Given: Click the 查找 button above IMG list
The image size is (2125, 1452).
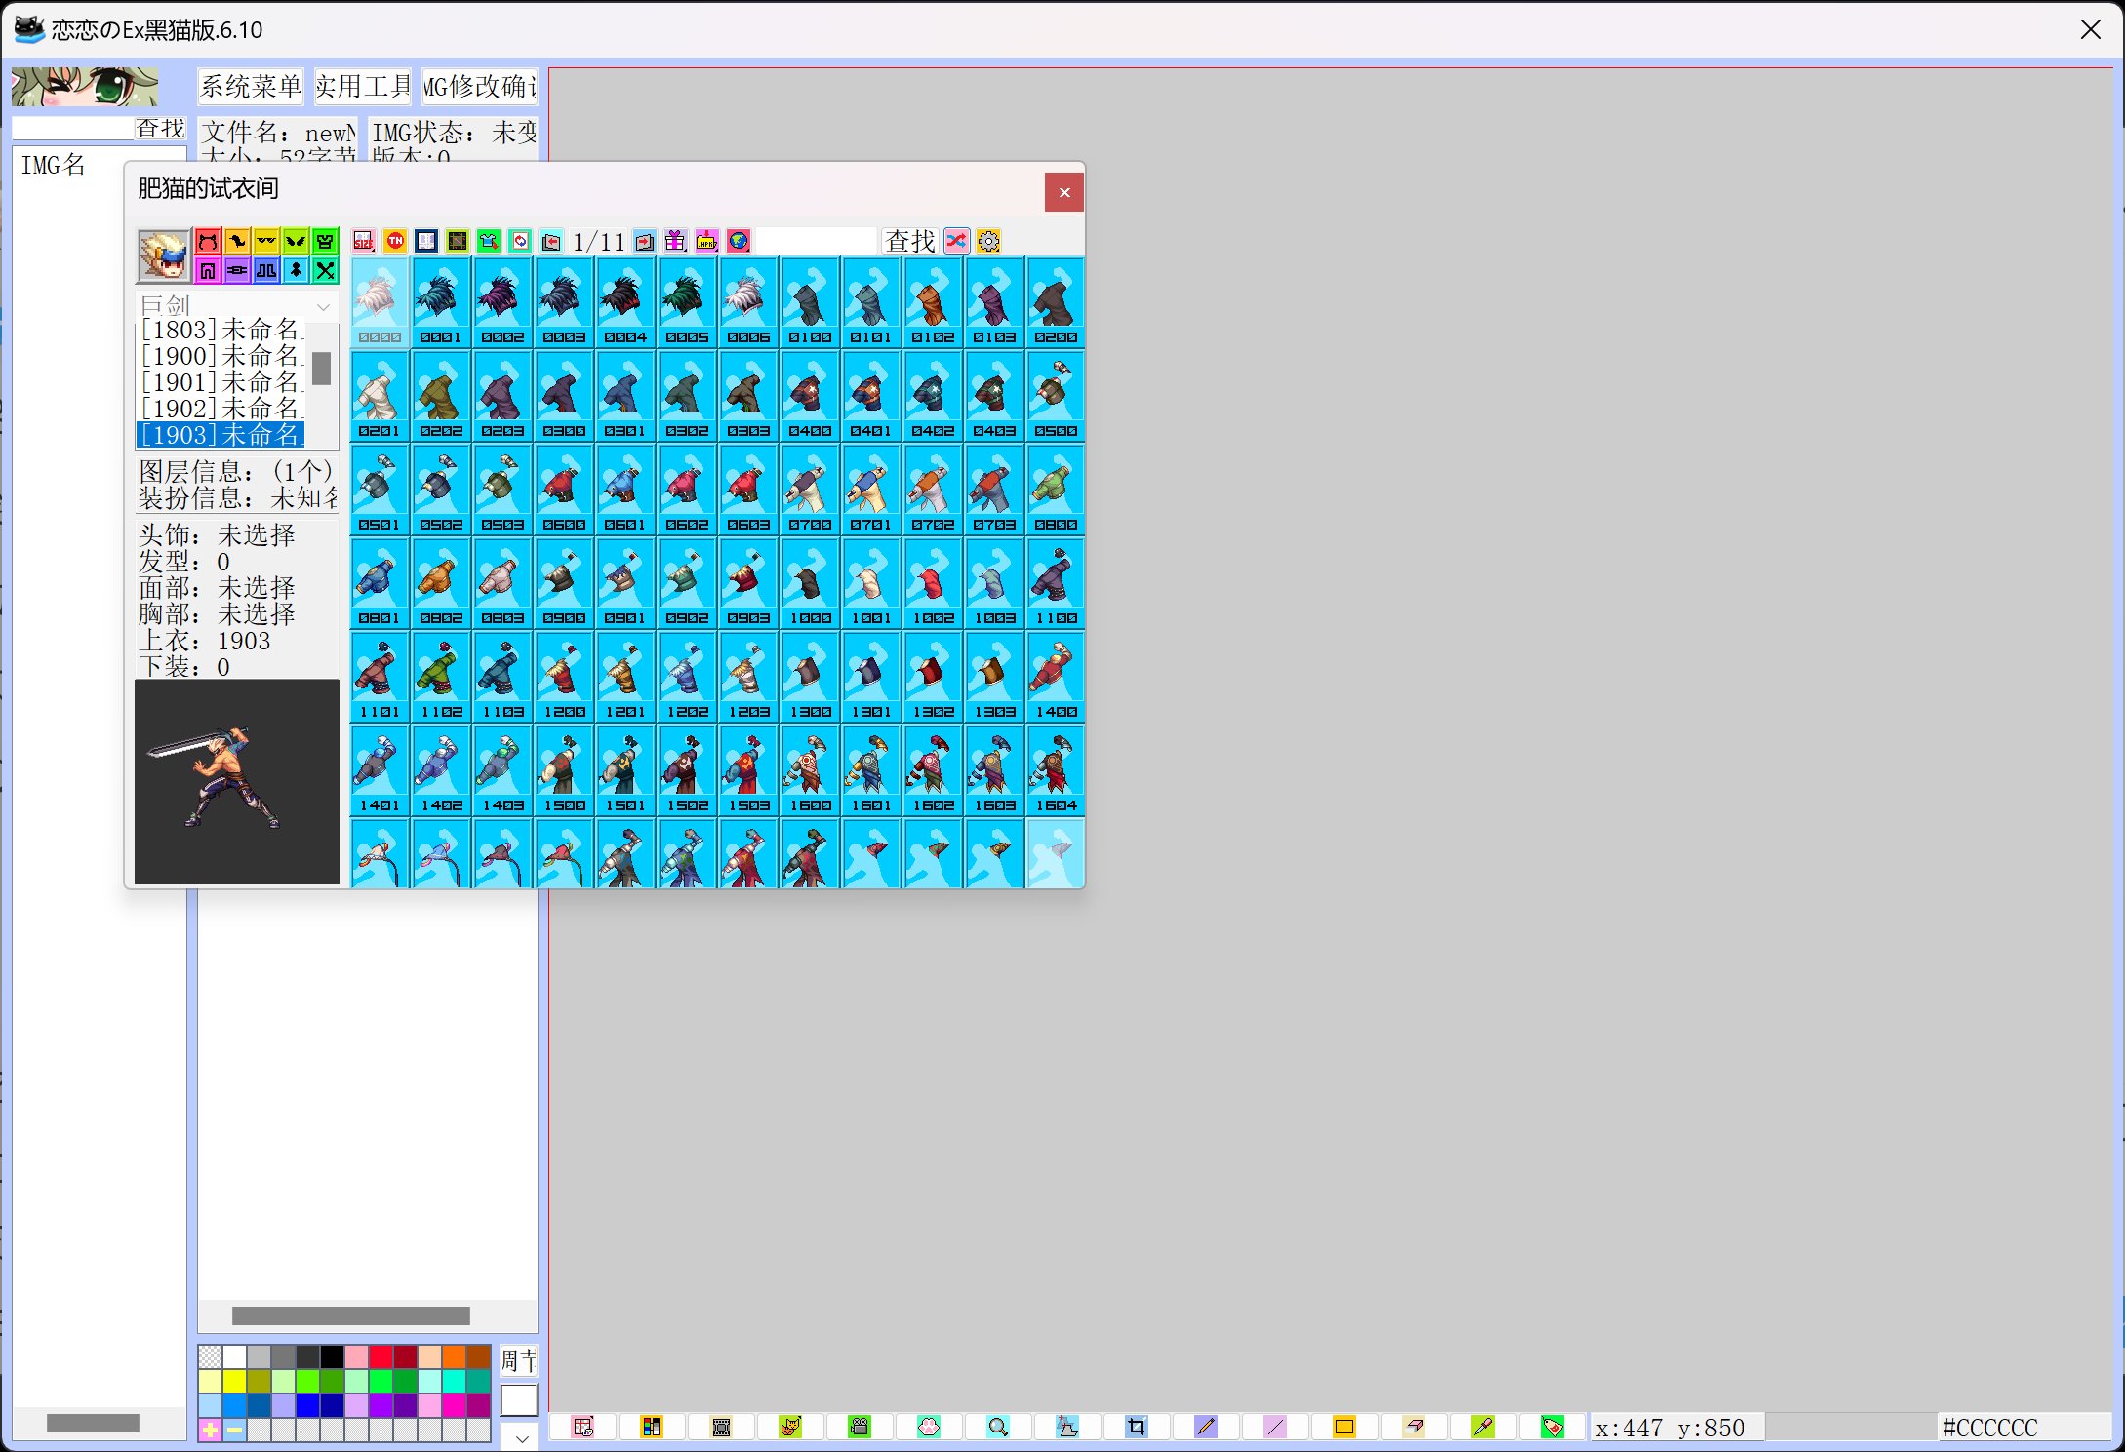Looking at the screenshot, I should tap(160, 129).
